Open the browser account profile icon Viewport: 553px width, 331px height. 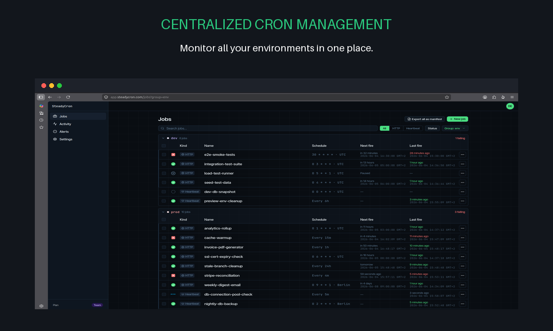(x=485, y=97)
